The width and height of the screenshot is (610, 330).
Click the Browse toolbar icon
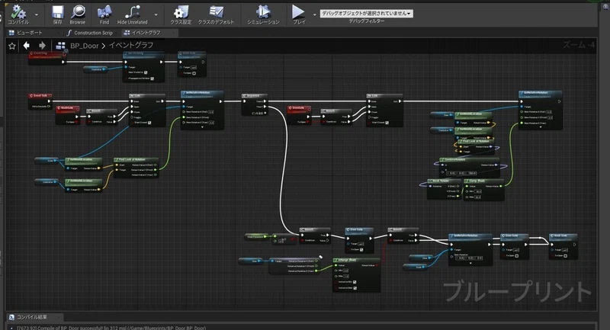coord(78,14)
